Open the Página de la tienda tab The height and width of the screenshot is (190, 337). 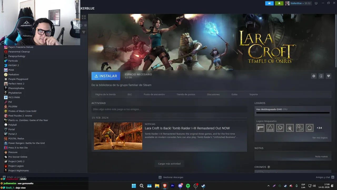[x=105, y=94]
